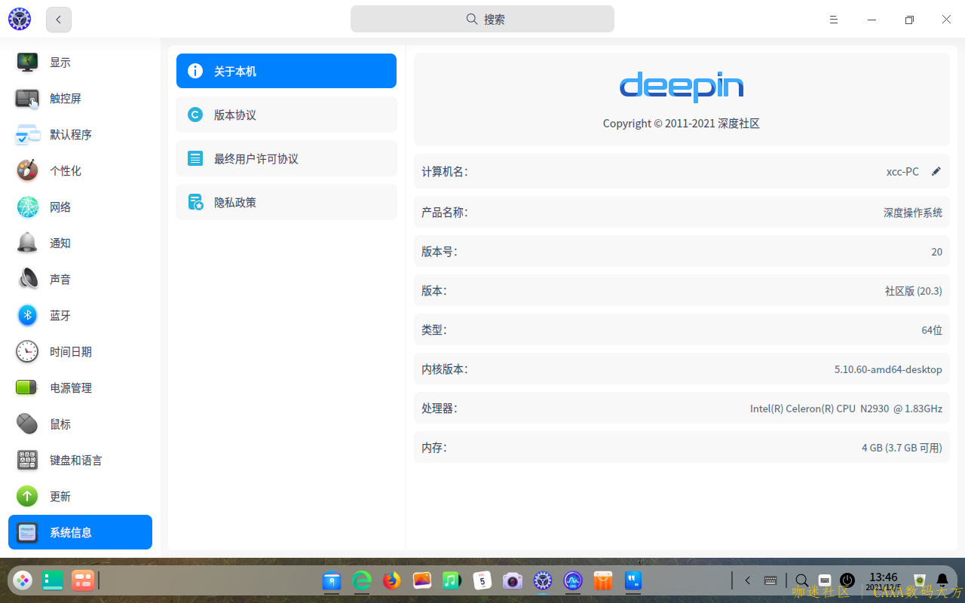This screenshot has width=965, height=603.
Task: Open Sound (声音) settings
Action: 80,280
